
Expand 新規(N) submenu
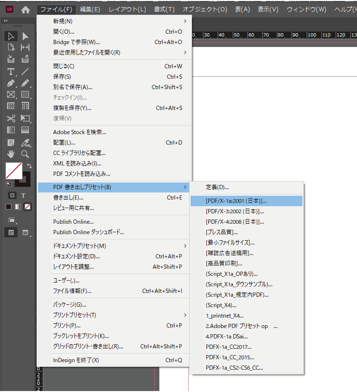pos(185,21)
